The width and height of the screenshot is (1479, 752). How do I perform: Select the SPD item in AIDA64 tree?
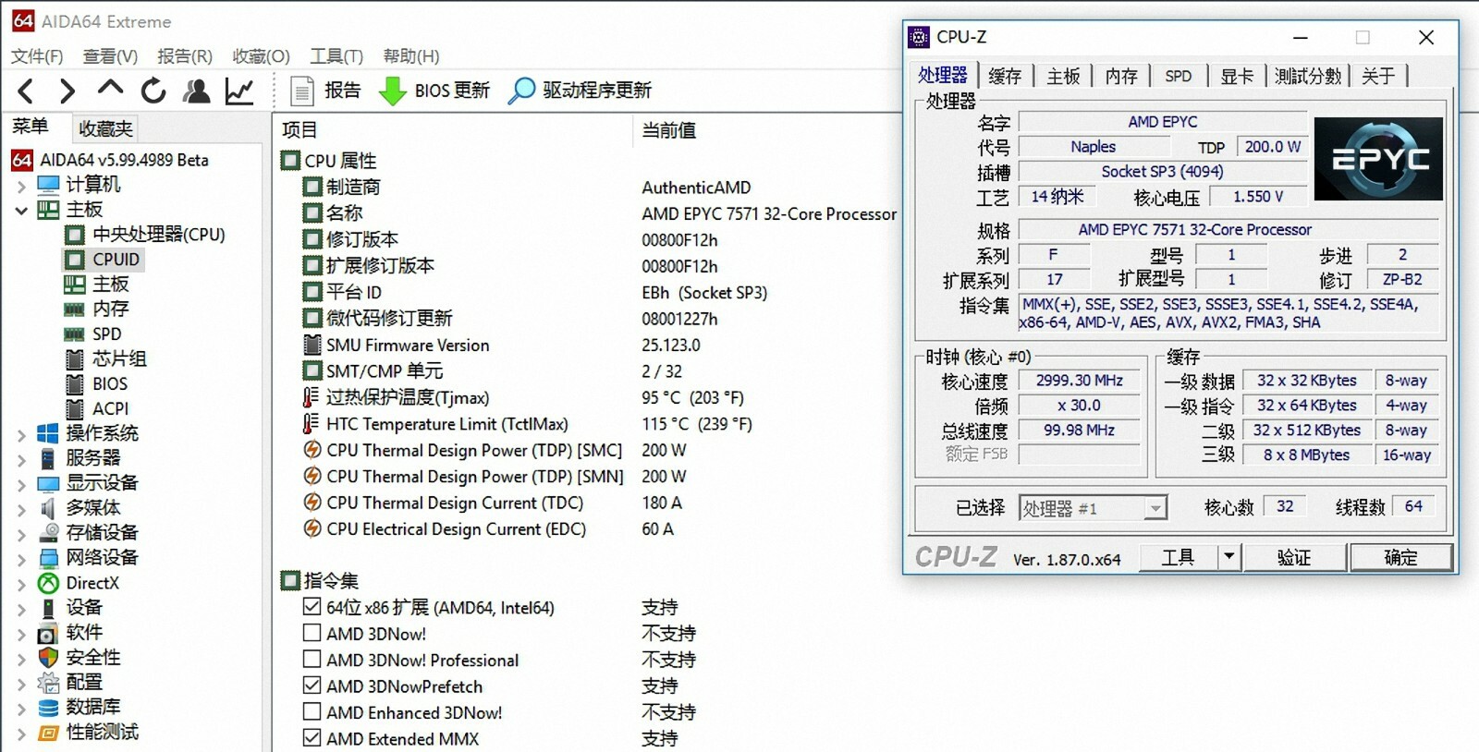[93, 334]
